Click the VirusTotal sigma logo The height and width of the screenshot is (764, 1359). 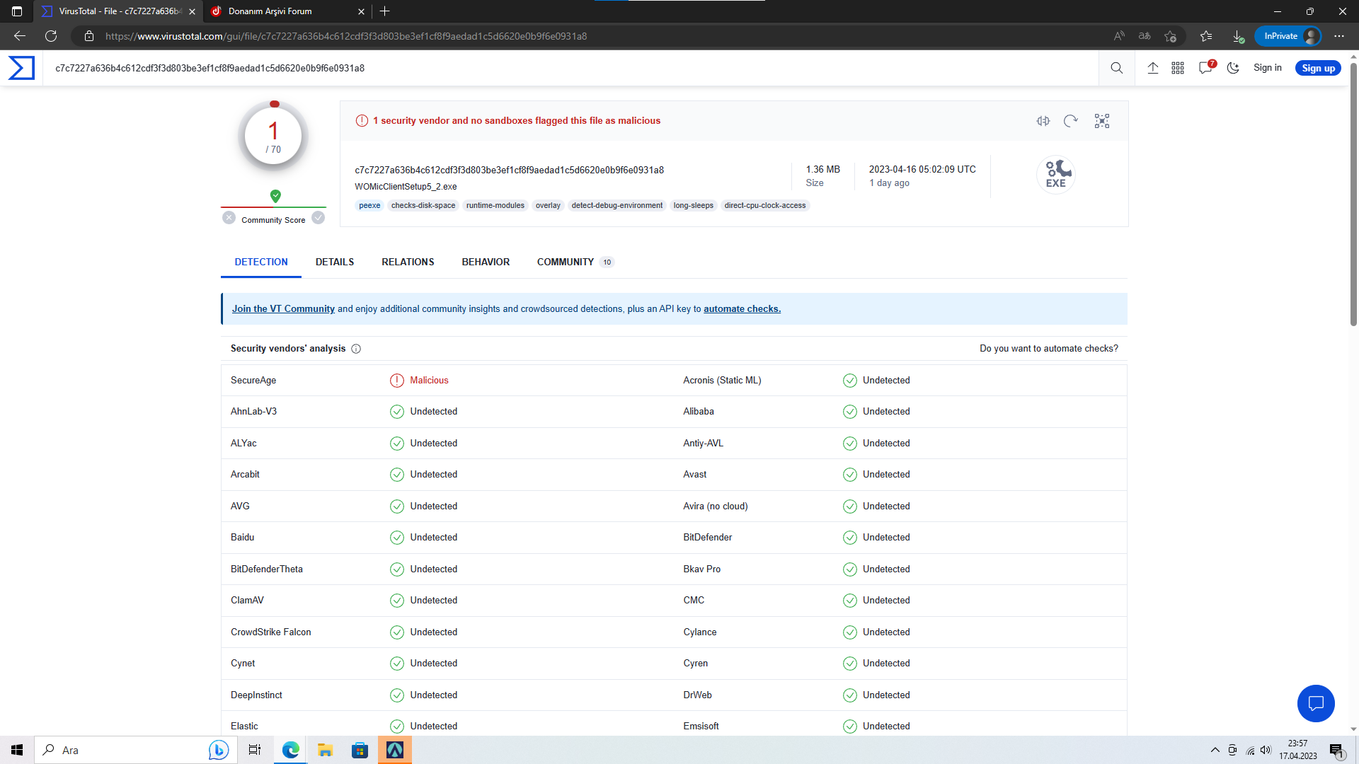click(21, 68)
